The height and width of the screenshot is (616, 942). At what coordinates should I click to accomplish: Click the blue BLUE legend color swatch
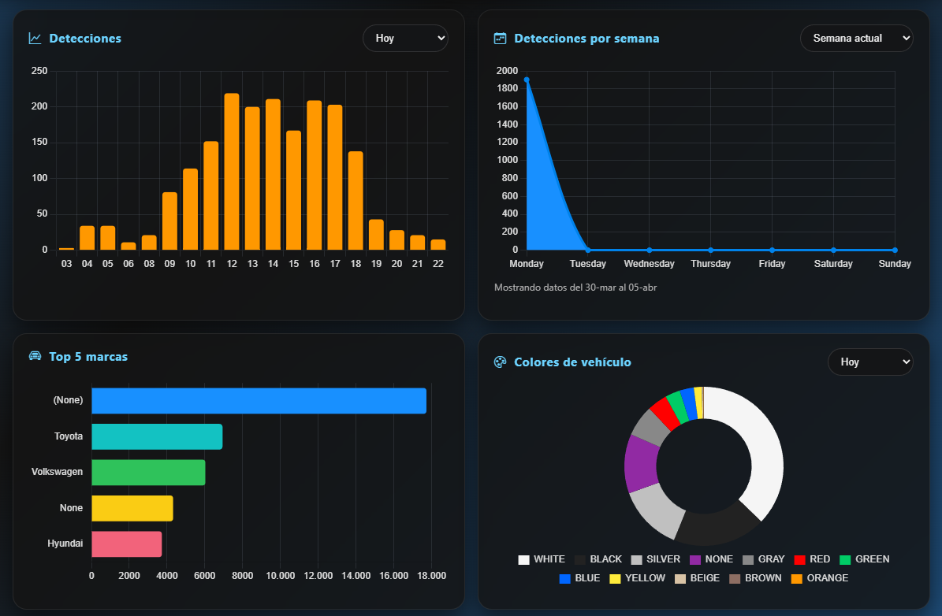tap(565, 578)
